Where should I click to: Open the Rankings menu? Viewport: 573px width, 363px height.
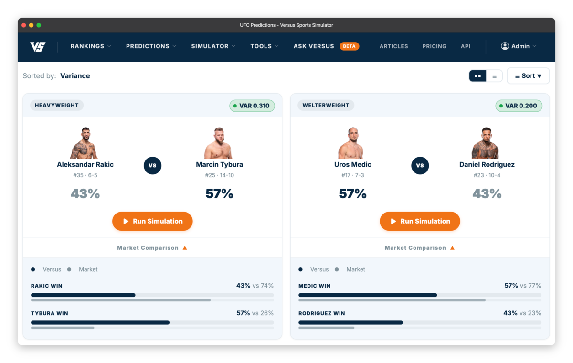(91, 46)
